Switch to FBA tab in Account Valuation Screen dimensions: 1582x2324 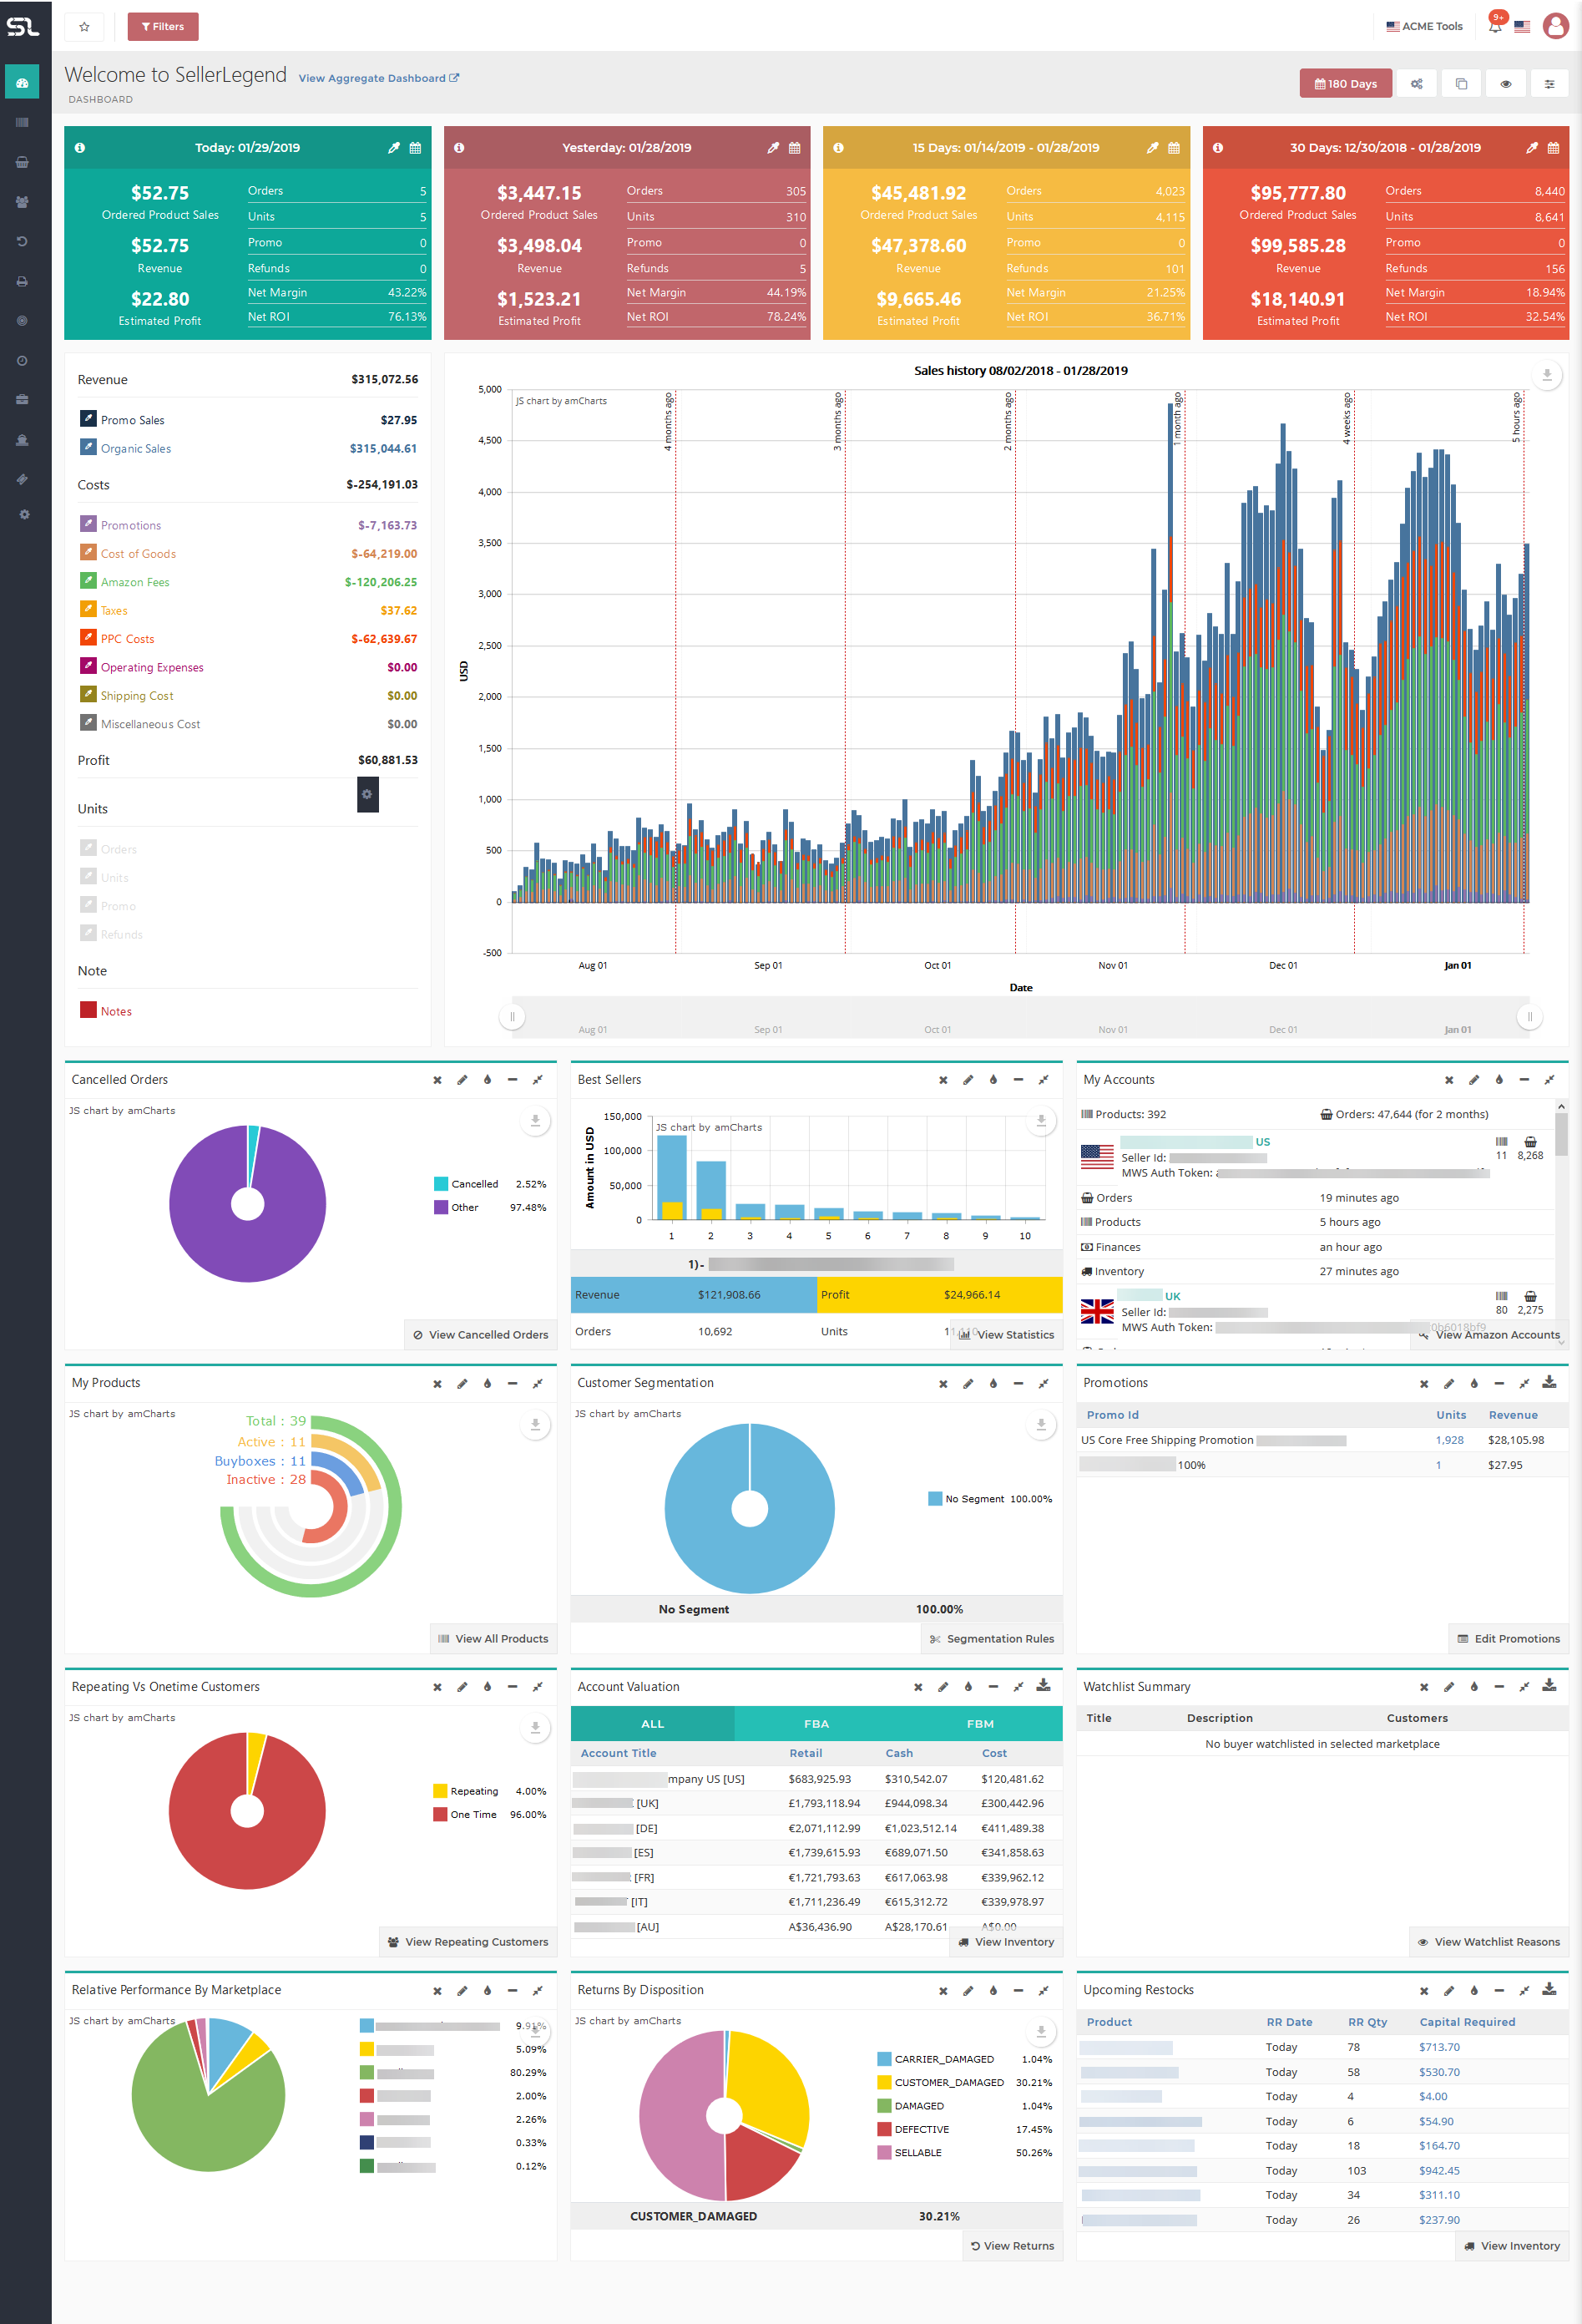coord(816,1723)
